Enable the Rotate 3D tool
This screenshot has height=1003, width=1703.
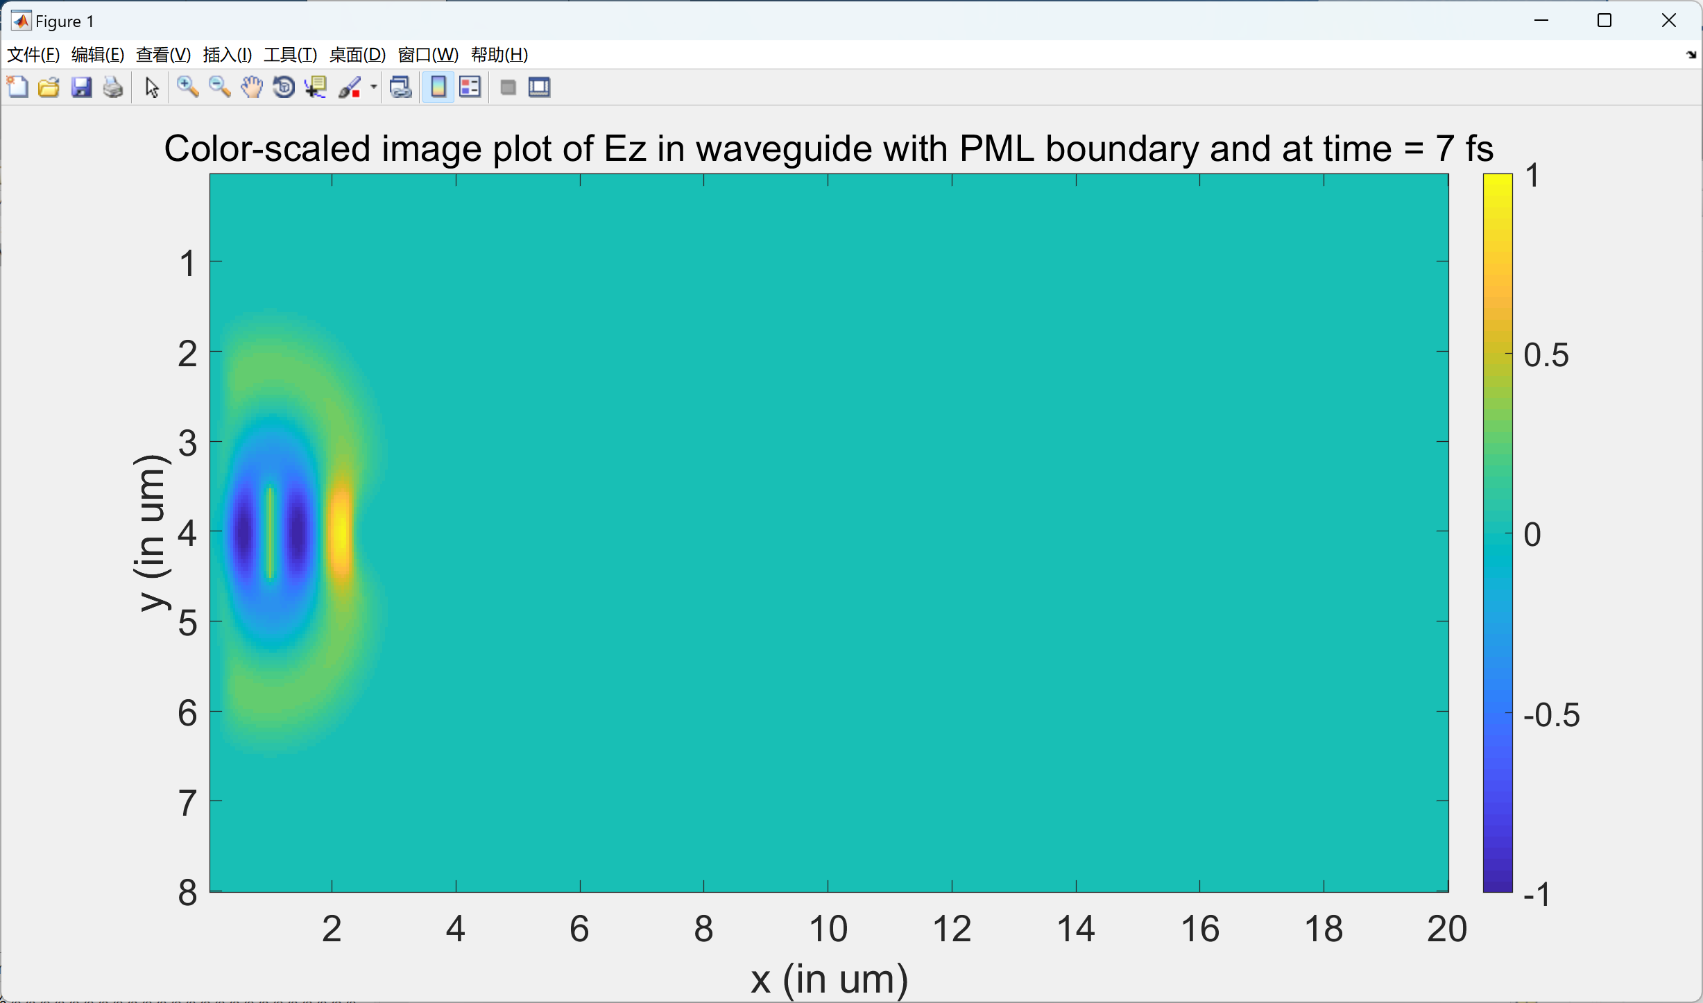point(284,87)
